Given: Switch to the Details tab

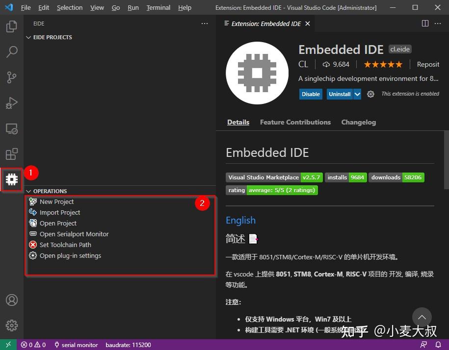Looking at the screenshot, I should [x=238, y=122].
